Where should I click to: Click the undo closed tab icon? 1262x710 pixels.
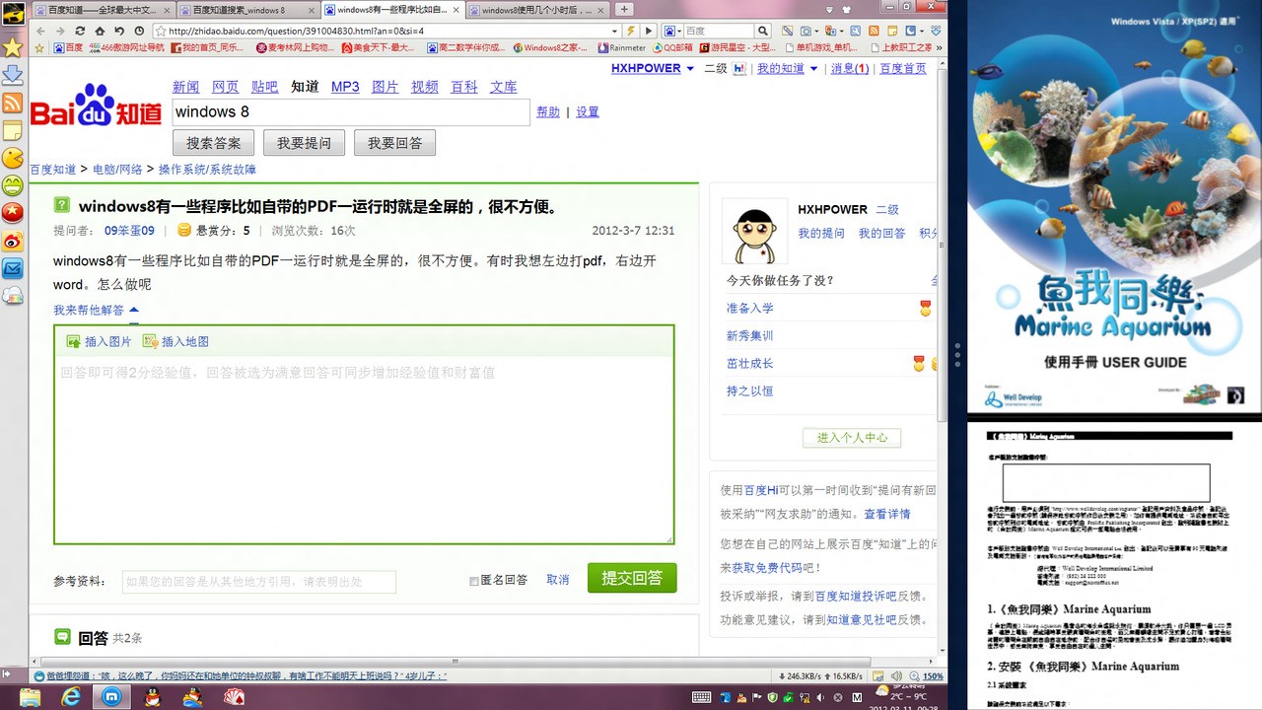[x=119, y=31]
